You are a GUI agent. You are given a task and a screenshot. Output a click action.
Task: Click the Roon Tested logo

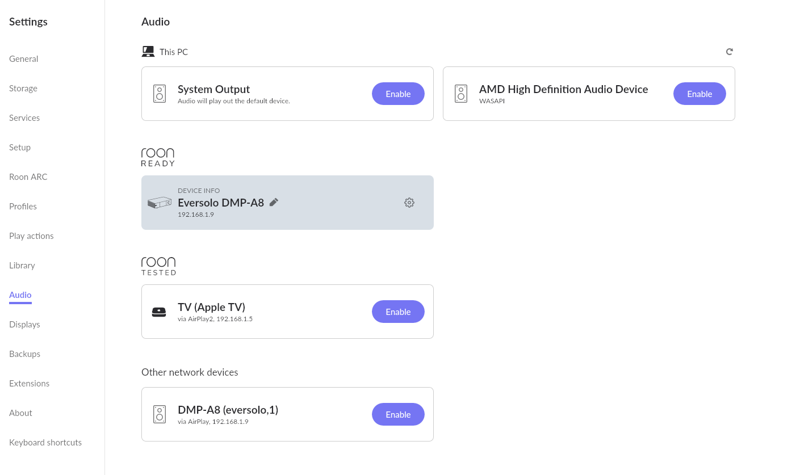pyautogui.click(x=158, y=266)
